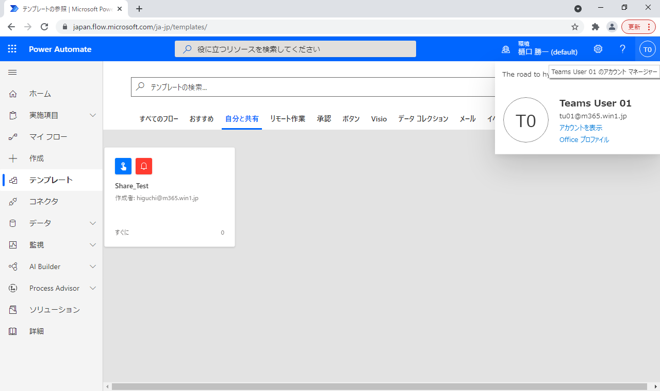Open the Office プロファイル link
This screenshot has width=660, height=391.
tap(584, 139)
